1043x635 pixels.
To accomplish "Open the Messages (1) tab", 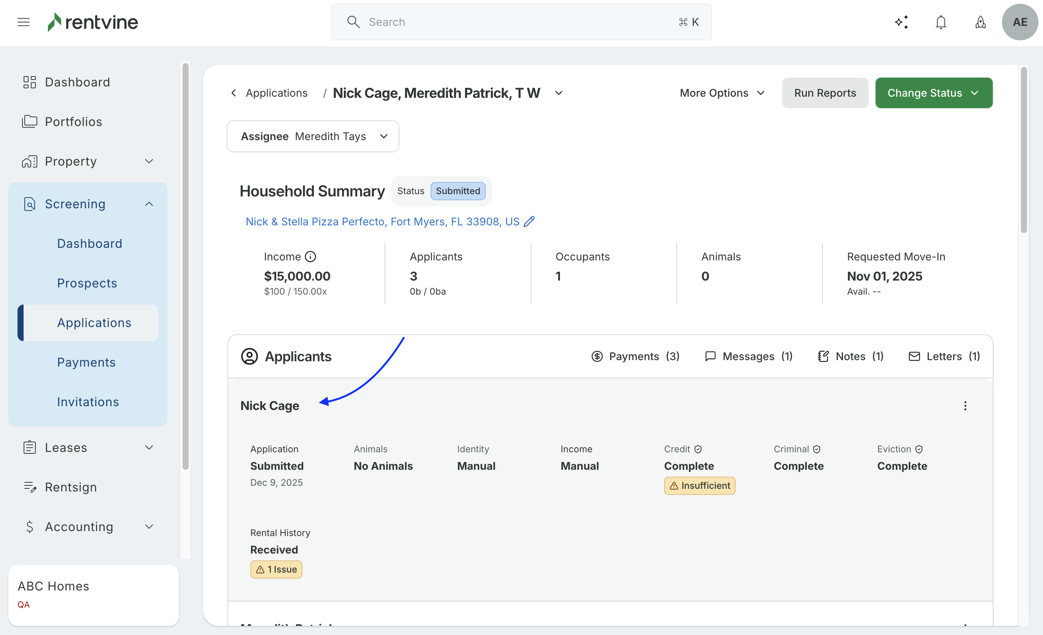I will click(748, 356).
